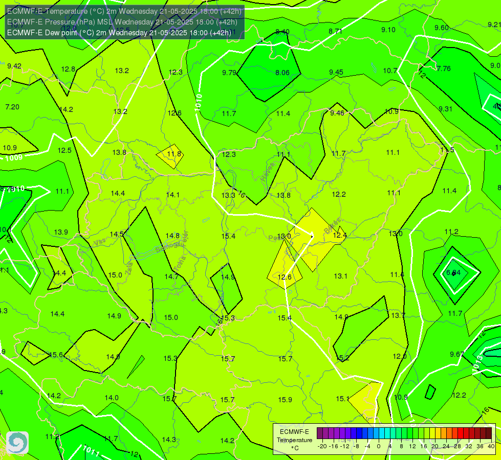Image resolution: width=501 pixels, height=460 pixels.
Task: Click the 1011 isobar label
Action: pyautogui.click(x=91, y=450)
